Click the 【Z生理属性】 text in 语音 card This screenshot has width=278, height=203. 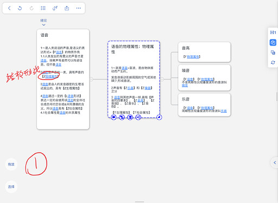click(x=71, y=88)
